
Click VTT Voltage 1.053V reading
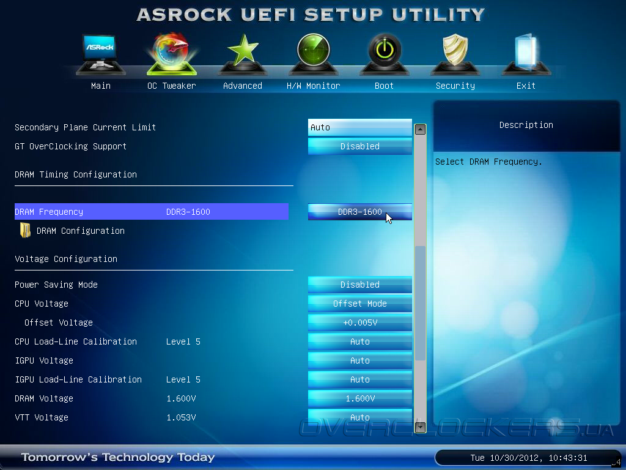(181, 417)
